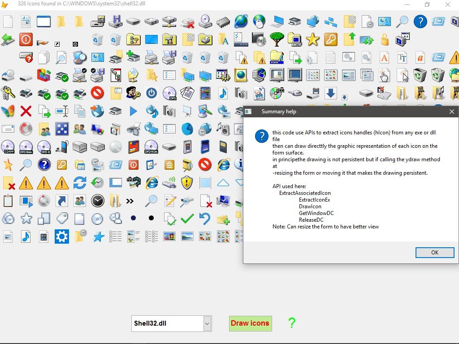
Task: Click the Shell32.dll text field
Action: pos(168,323)
